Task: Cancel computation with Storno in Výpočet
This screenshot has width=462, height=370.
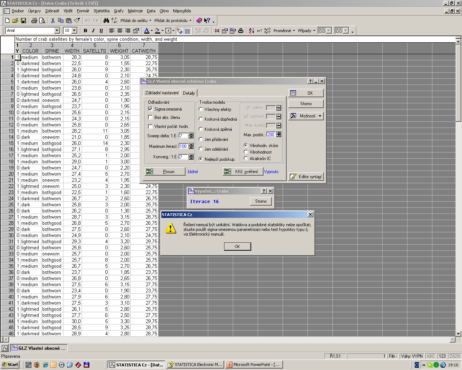Action: pos(261,201)
